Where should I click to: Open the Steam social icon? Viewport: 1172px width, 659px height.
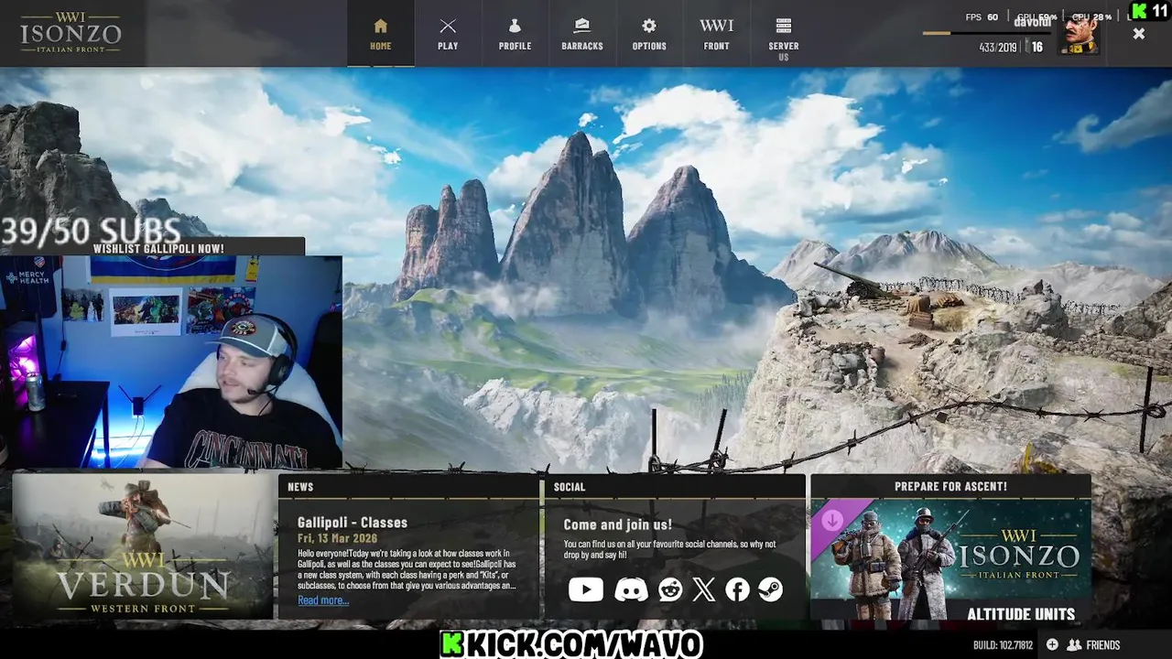[770, 589]
